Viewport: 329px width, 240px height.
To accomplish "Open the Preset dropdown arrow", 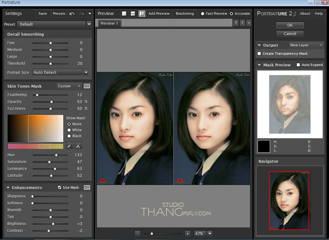I will [89, 24].
